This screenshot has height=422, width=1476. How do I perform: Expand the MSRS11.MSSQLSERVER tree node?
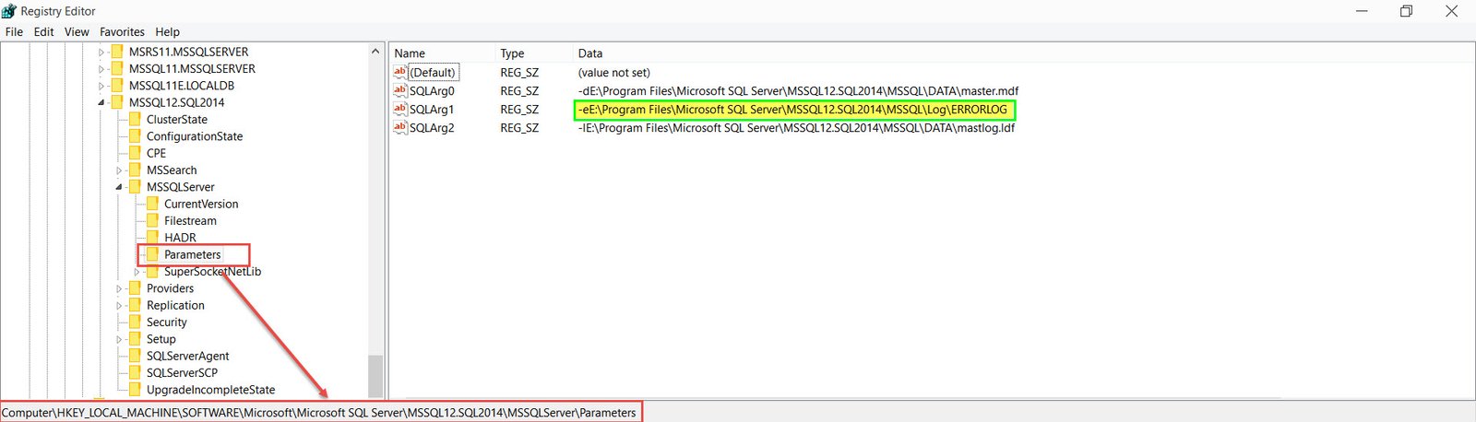(101, 53)
